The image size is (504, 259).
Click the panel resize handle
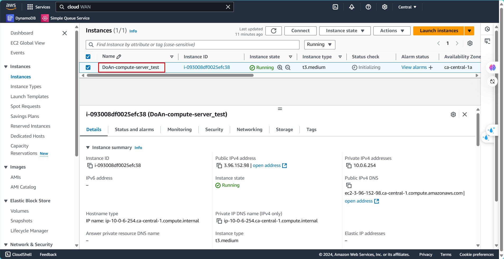pyautogui.click(x=280, y=109)
